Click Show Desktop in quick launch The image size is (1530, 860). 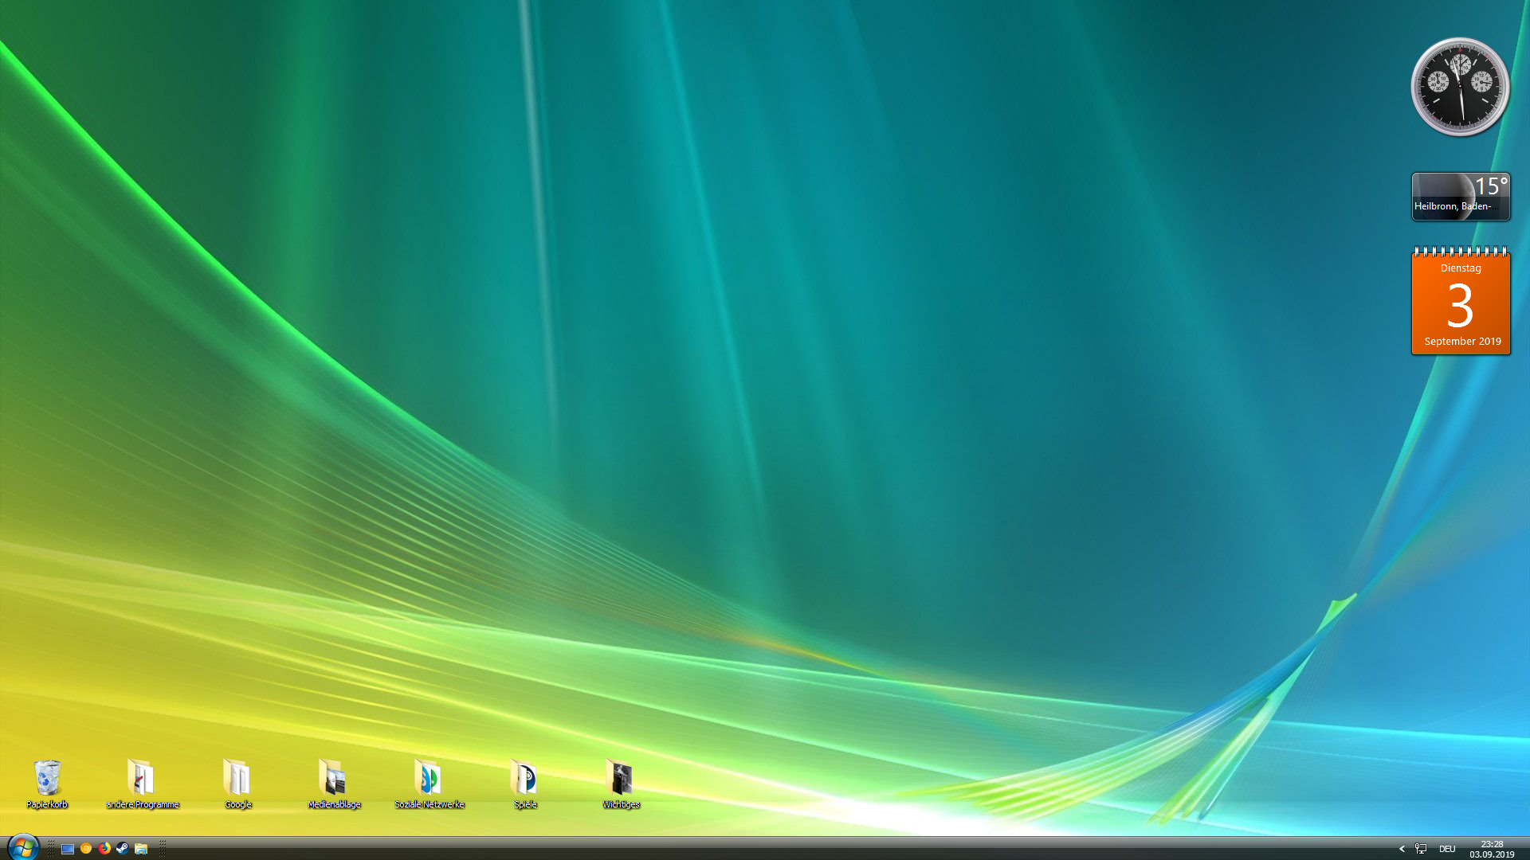coord(68,849)
